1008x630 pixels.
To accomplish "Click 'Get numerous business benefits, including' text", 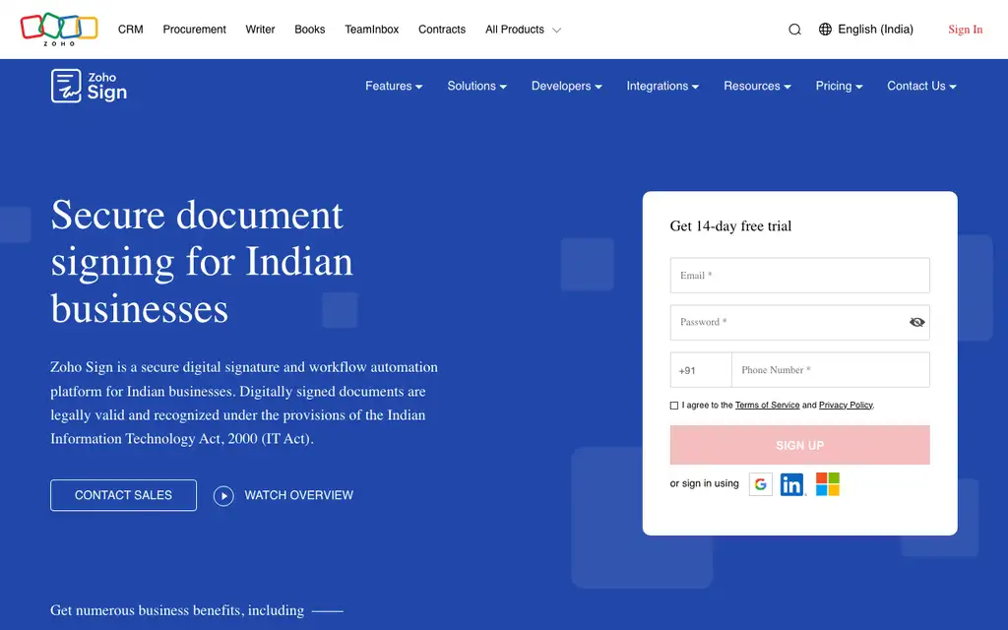I will [177, 610].
